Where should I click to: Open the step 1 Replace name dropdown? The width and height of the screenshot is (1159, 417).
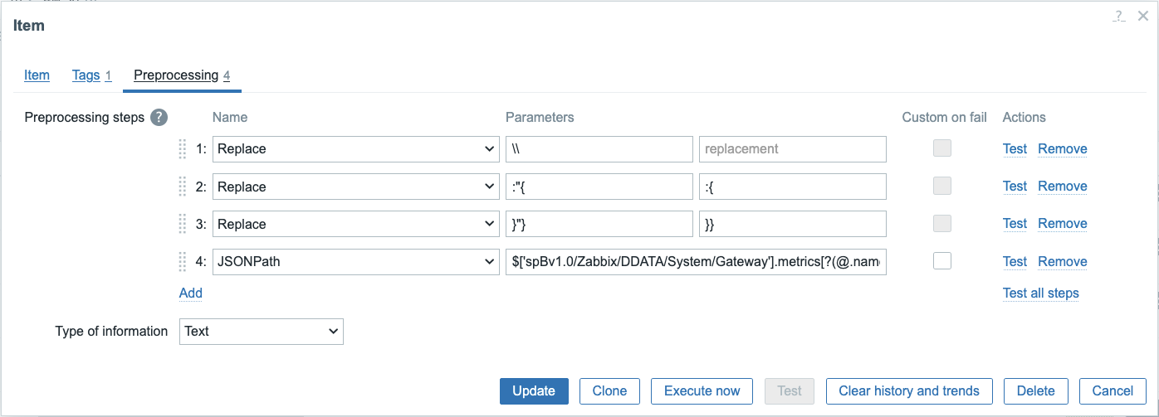[x=356, y=149]
